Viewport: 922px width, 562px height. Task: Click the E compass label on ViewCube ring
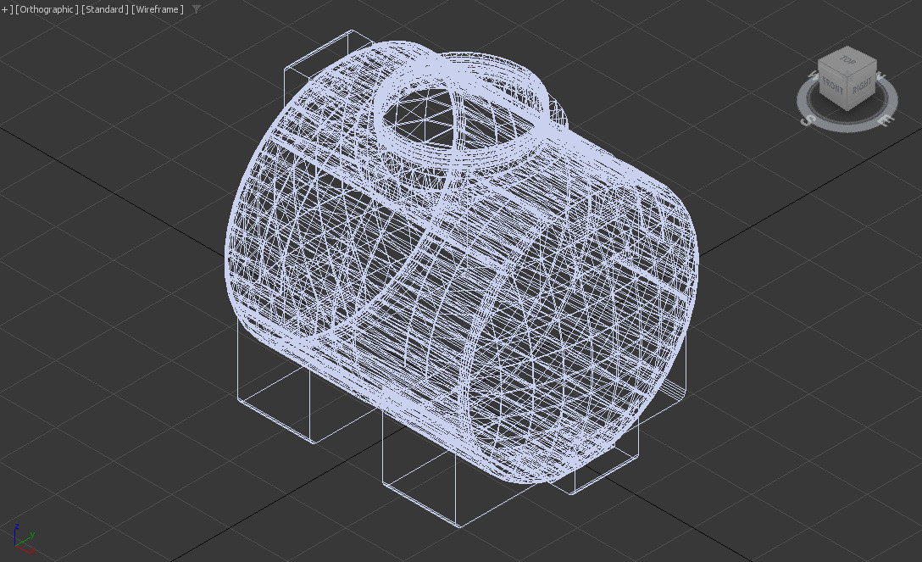(x=885, y=120)
